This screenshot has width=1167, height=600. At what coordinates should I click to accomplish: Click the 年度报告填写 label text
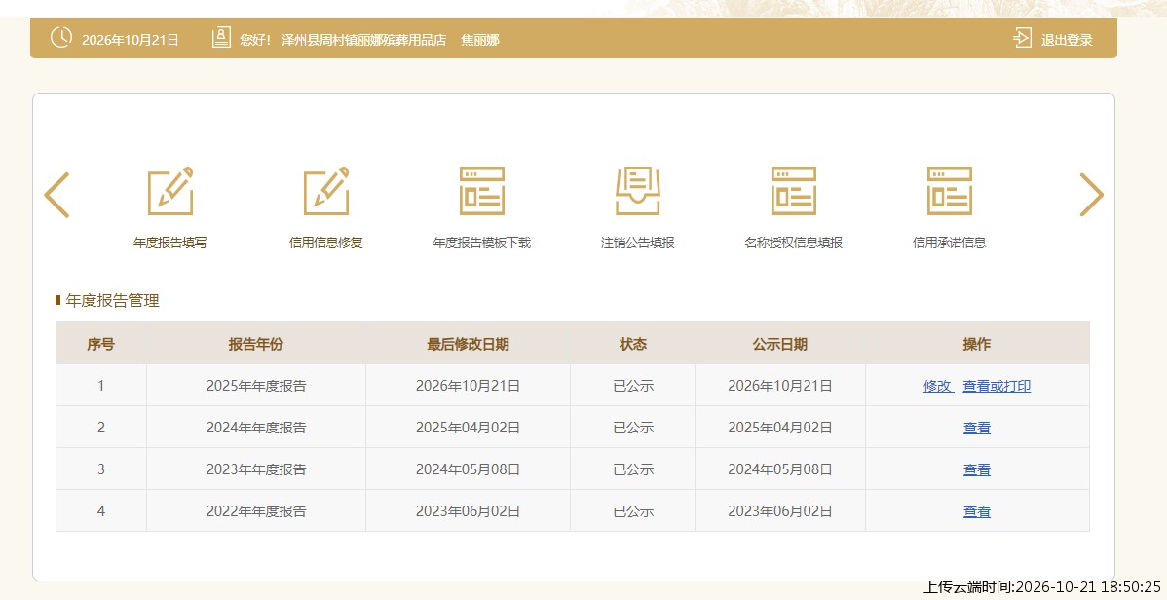[170, 243]
